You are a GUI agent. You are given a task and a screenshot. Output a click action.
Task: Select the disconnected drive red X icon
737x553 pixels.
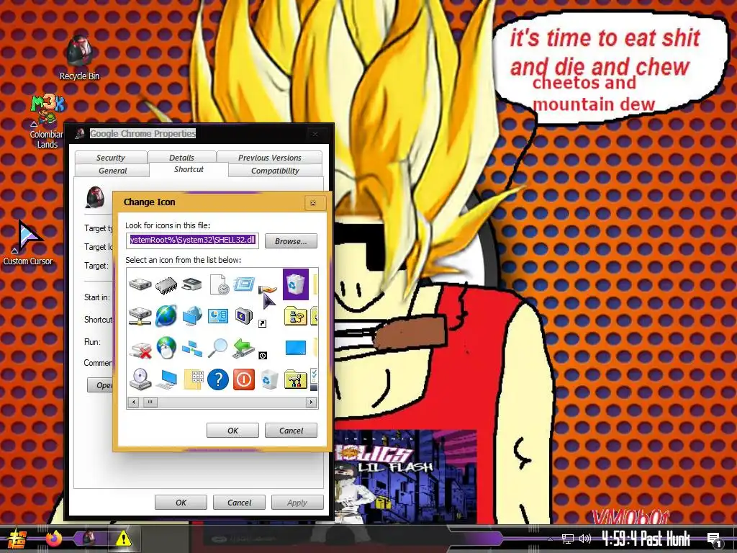[140, 349]
